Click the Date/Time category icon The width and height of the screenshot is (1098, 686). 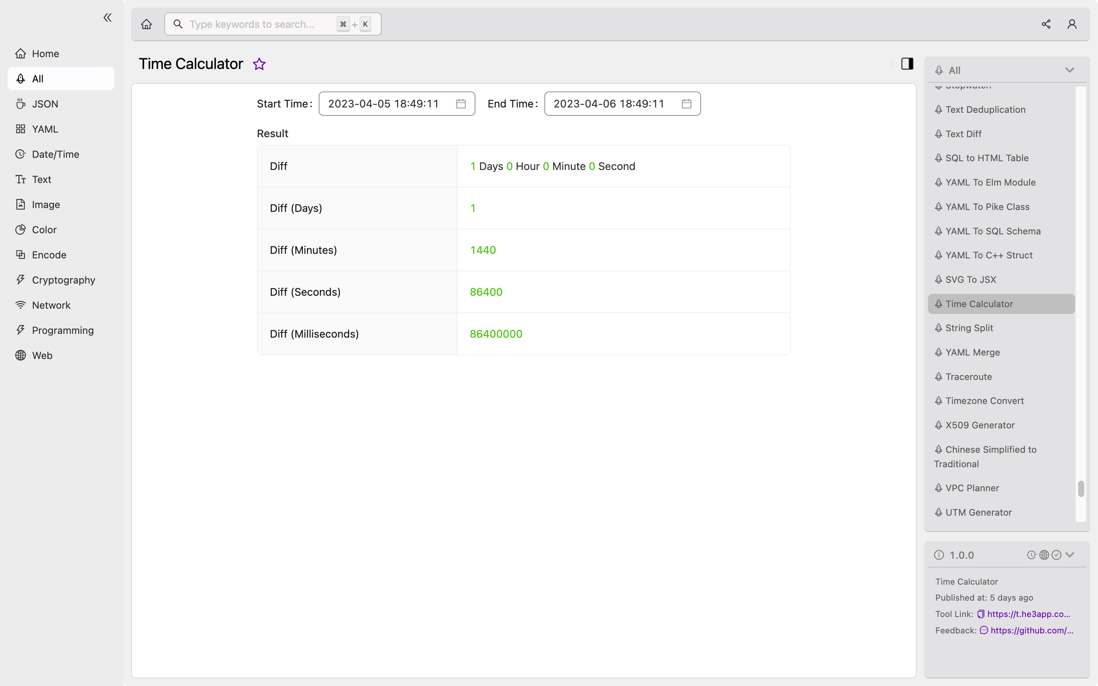(x=21, y=153)
